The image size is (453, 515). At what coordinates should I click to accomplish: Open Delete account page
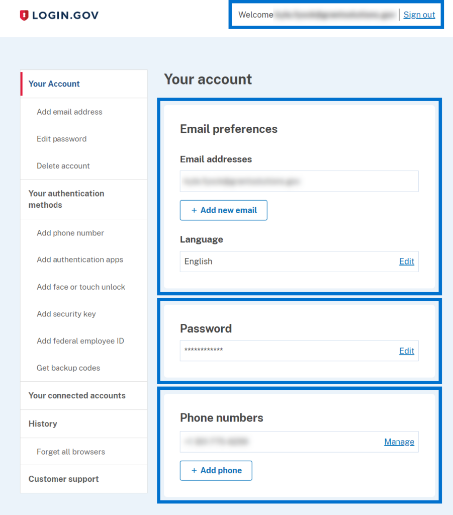click(x=63, y=165)
